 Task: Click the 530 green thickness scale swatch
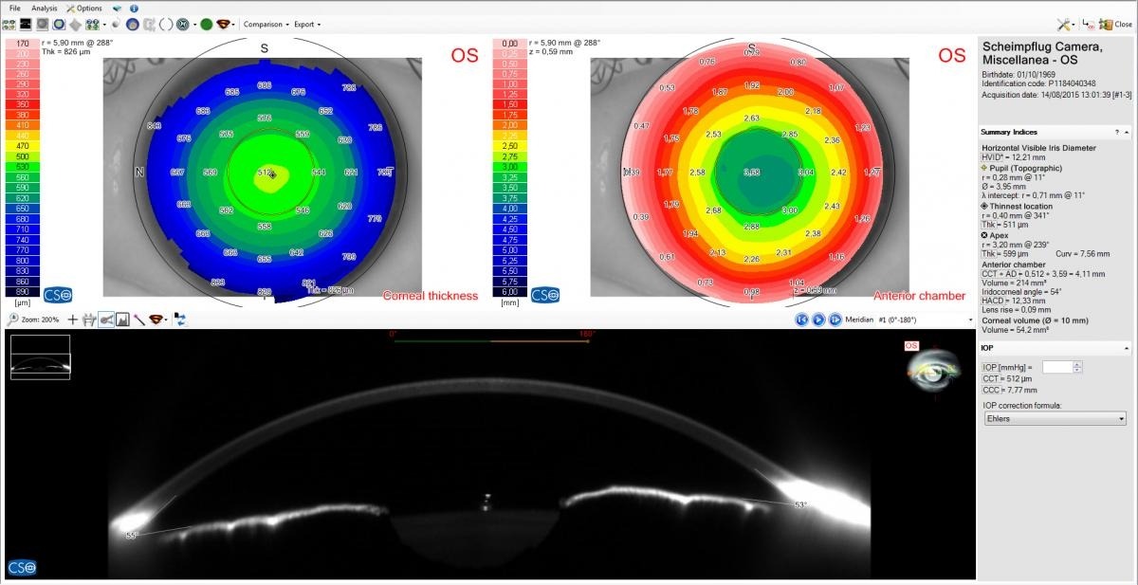[21, 167]
